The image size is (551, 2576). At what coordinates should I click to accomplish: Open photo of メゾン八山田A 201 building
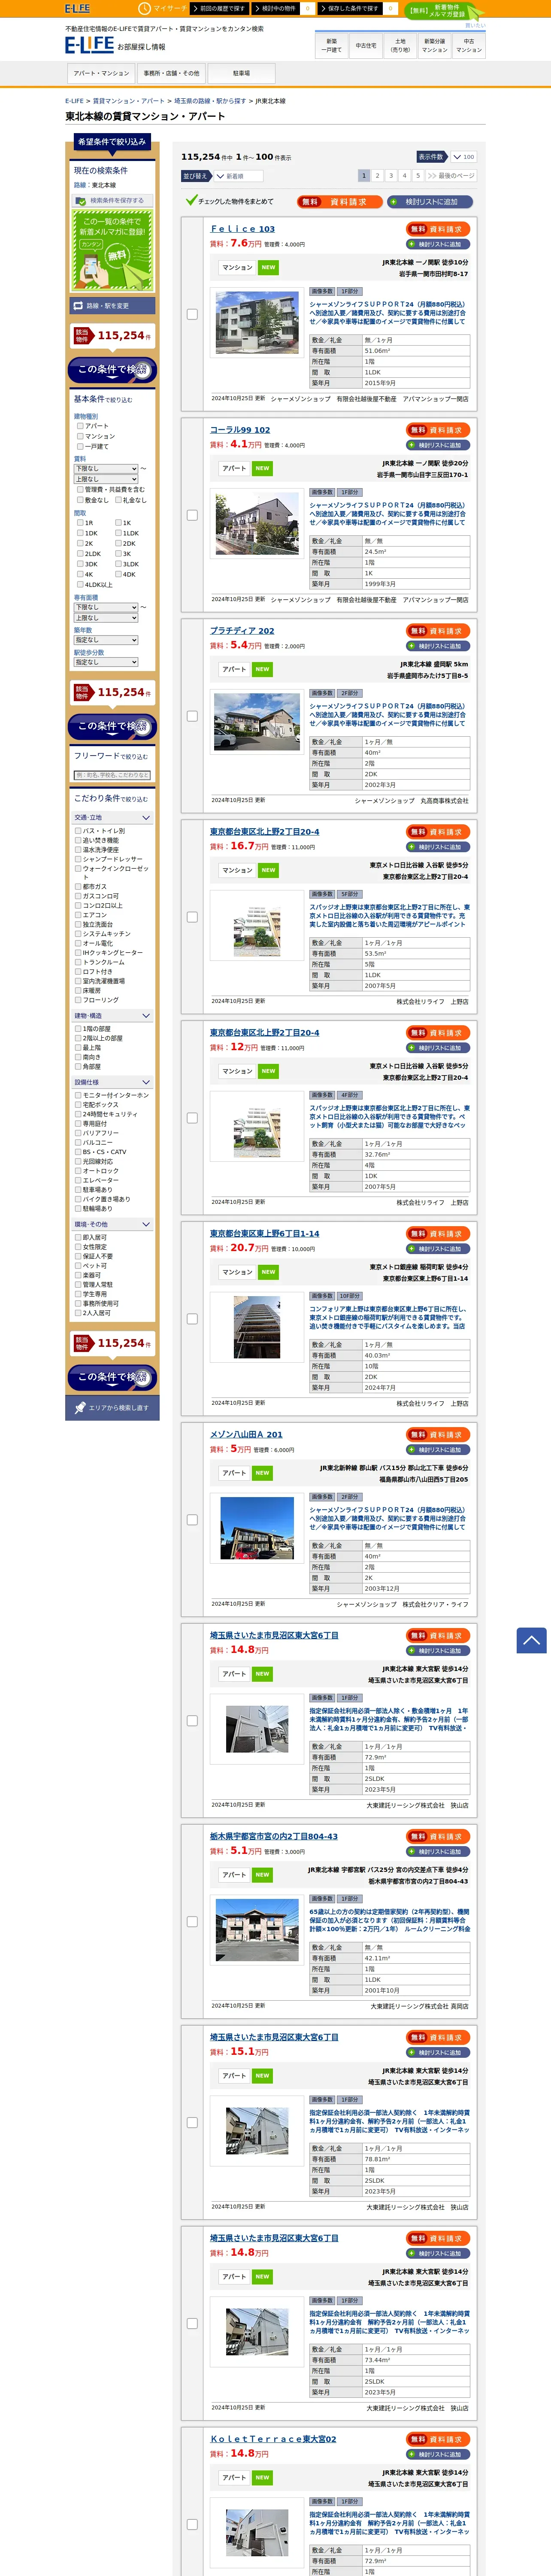[257, 1527]
